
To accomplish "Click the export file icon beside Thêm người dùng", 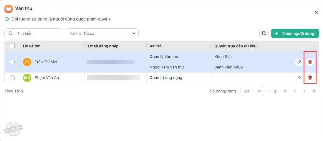I will (264, 33).
